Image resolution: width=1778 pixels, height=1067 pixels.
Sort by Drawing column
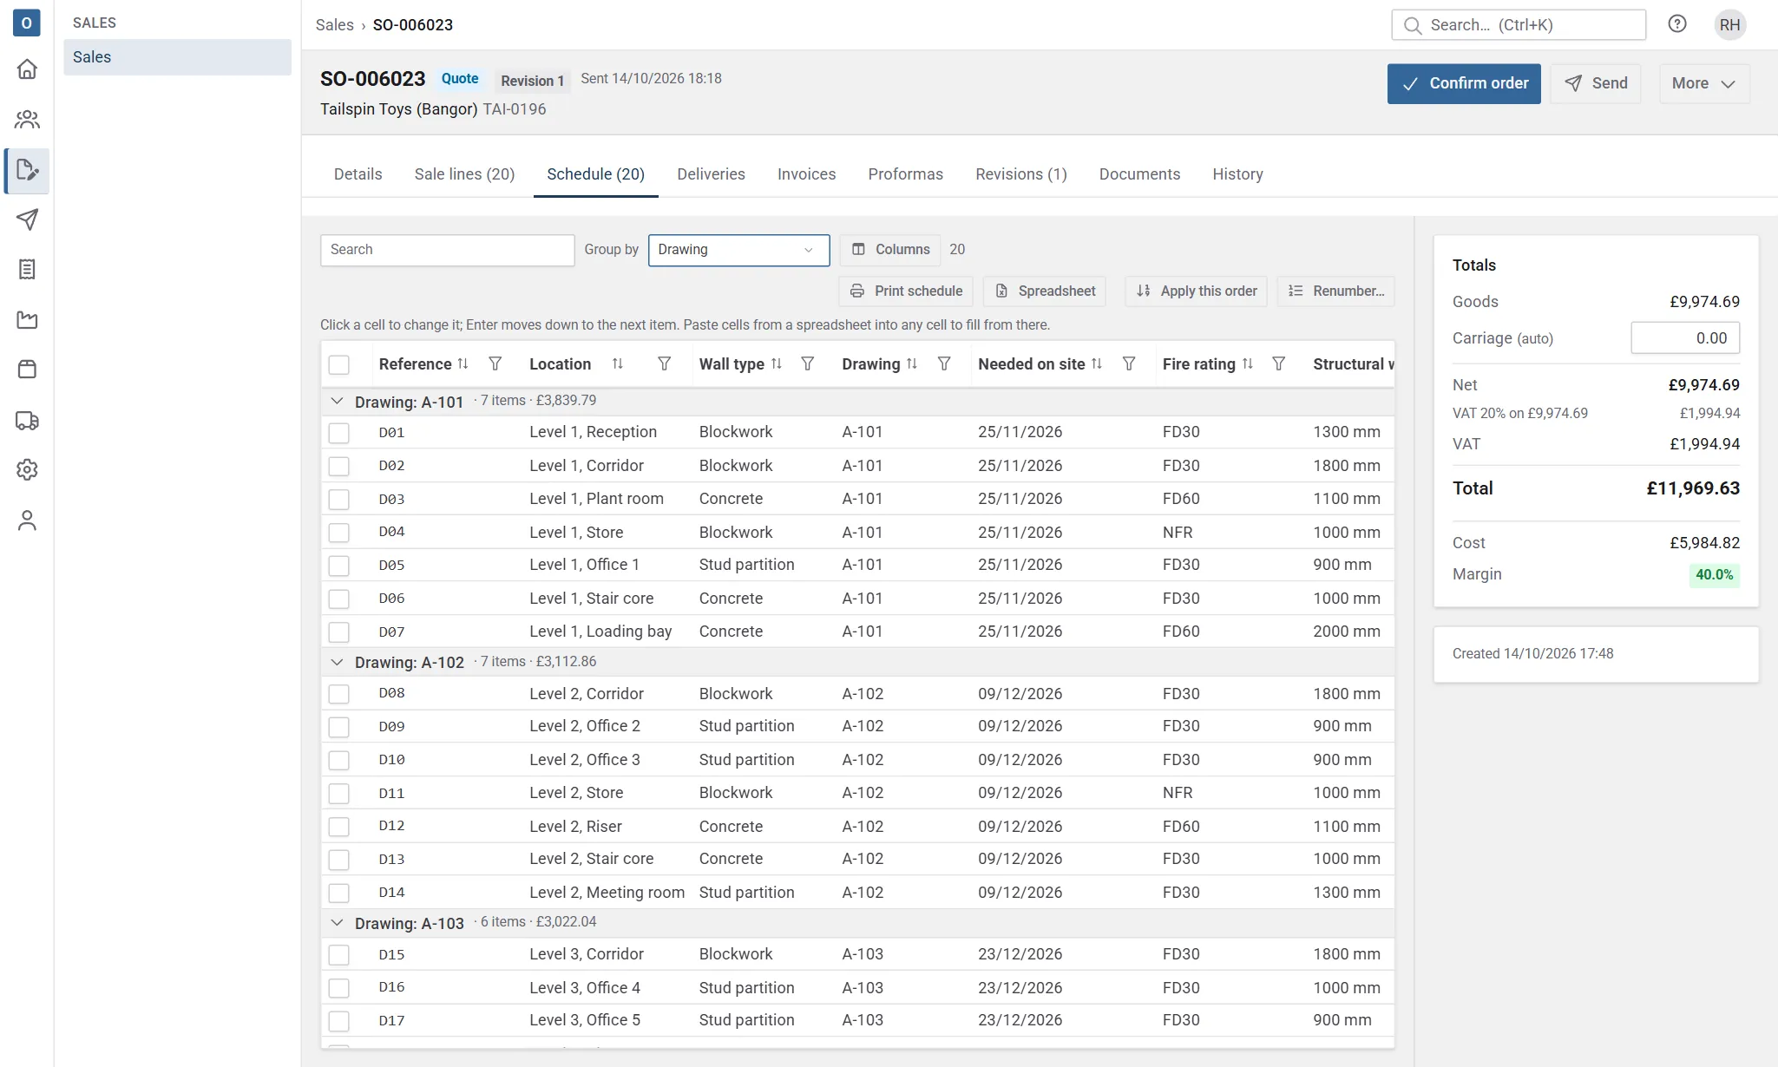click(x=912, y=364)
